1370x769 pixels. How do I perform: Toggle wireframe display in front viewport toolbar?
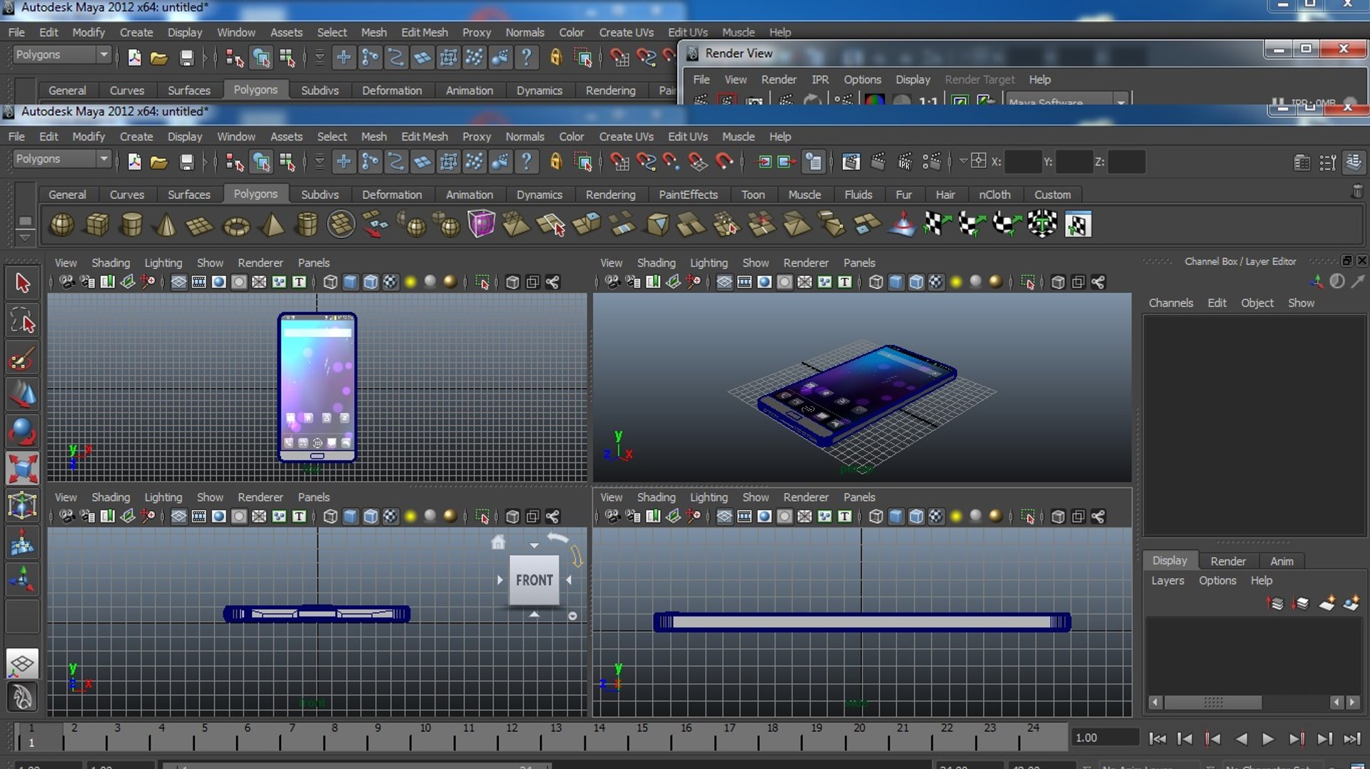pos(330,517)
